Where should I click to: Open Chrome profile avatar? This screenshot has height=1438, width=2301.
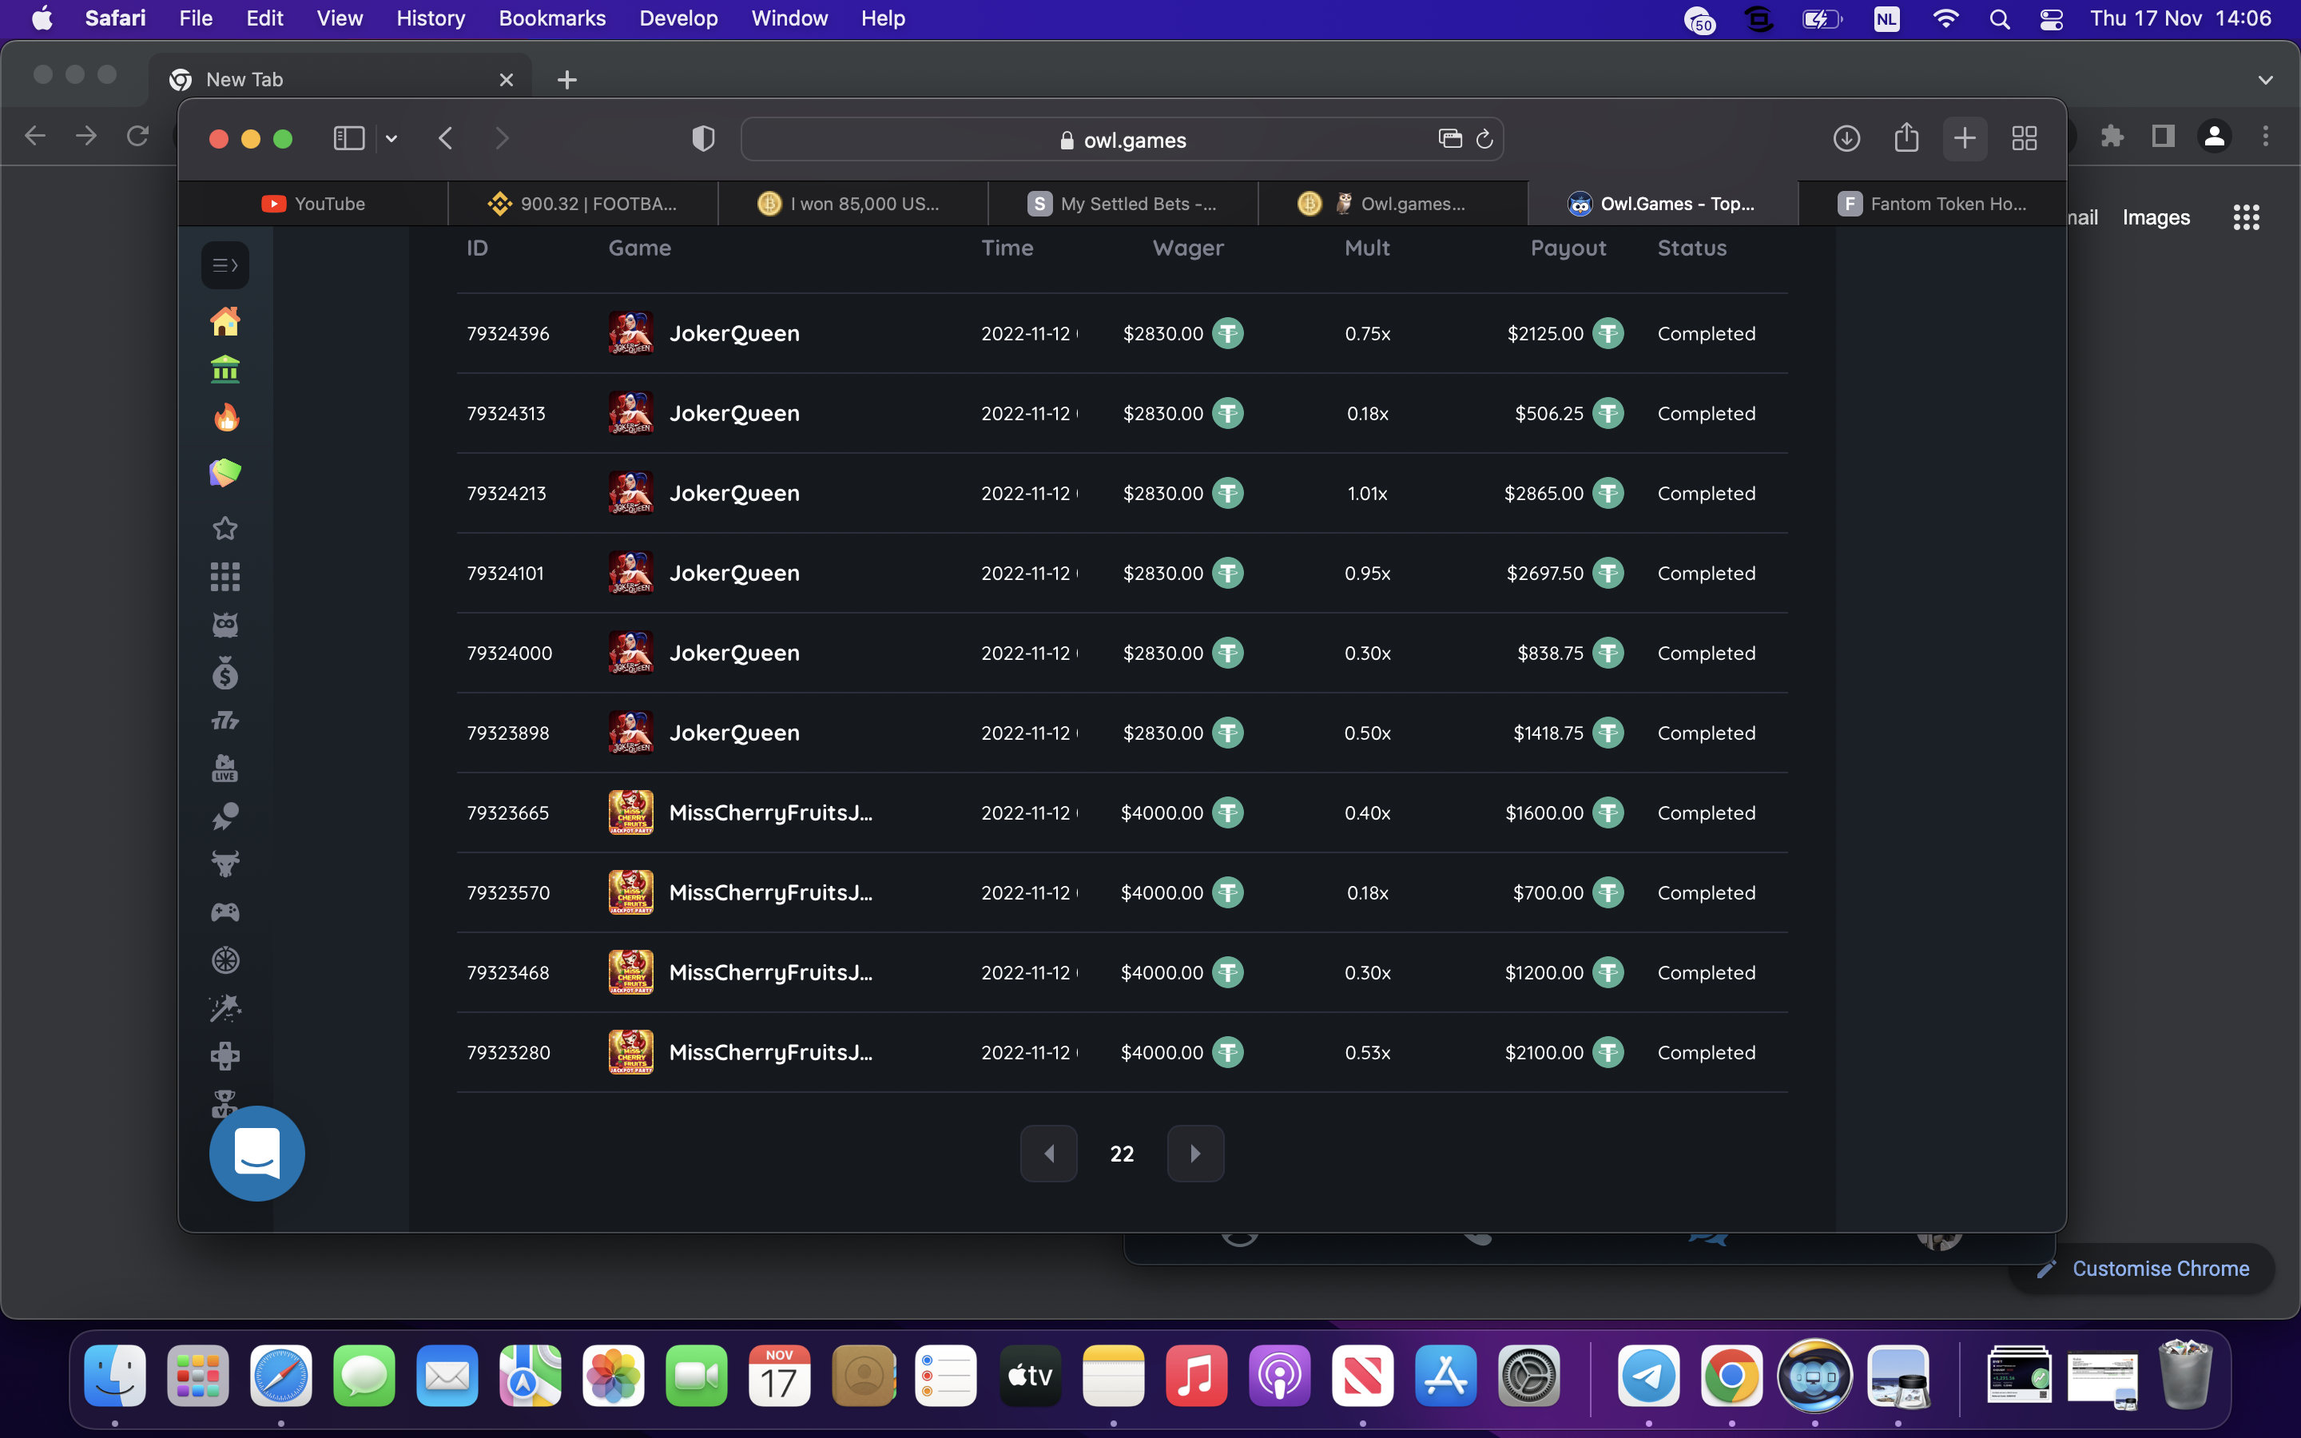pyautogui.click(x=2214, y=137)
